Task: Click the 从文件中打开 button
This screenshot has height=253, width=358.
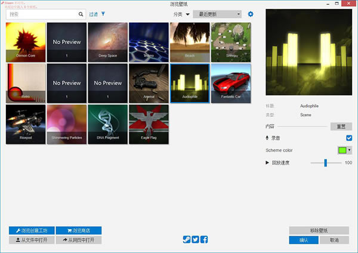Action: pos(32,240)
